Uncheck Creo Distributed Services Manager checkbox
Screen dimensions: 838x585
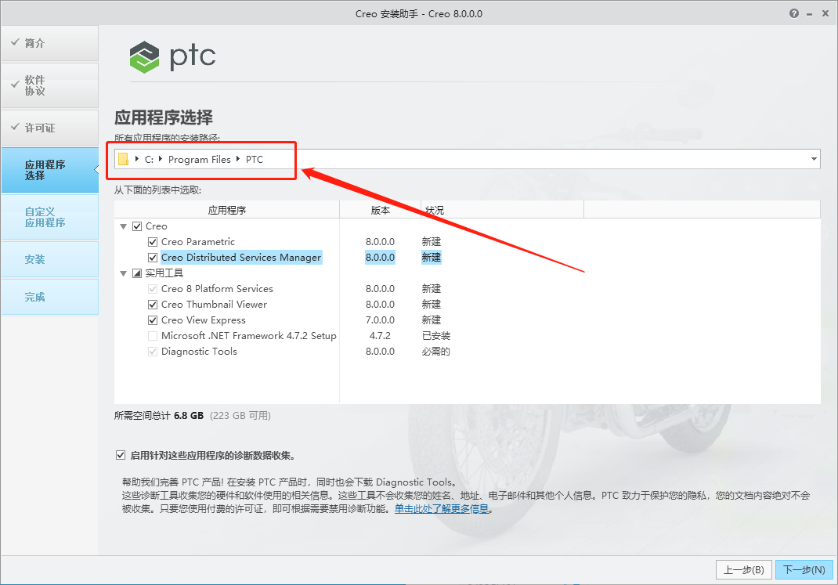(153, 258)
